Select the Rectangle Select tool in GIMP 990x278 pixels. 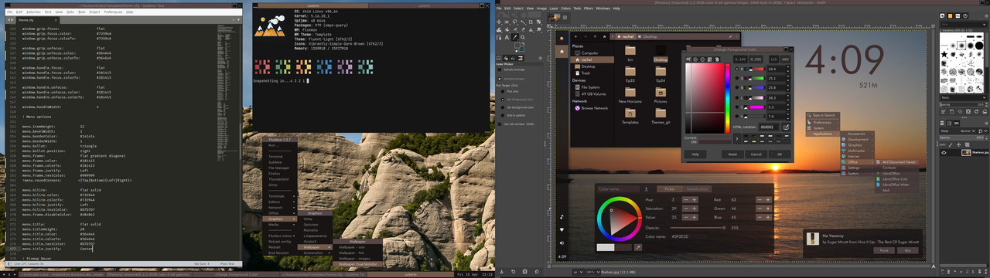coord(507,22)
